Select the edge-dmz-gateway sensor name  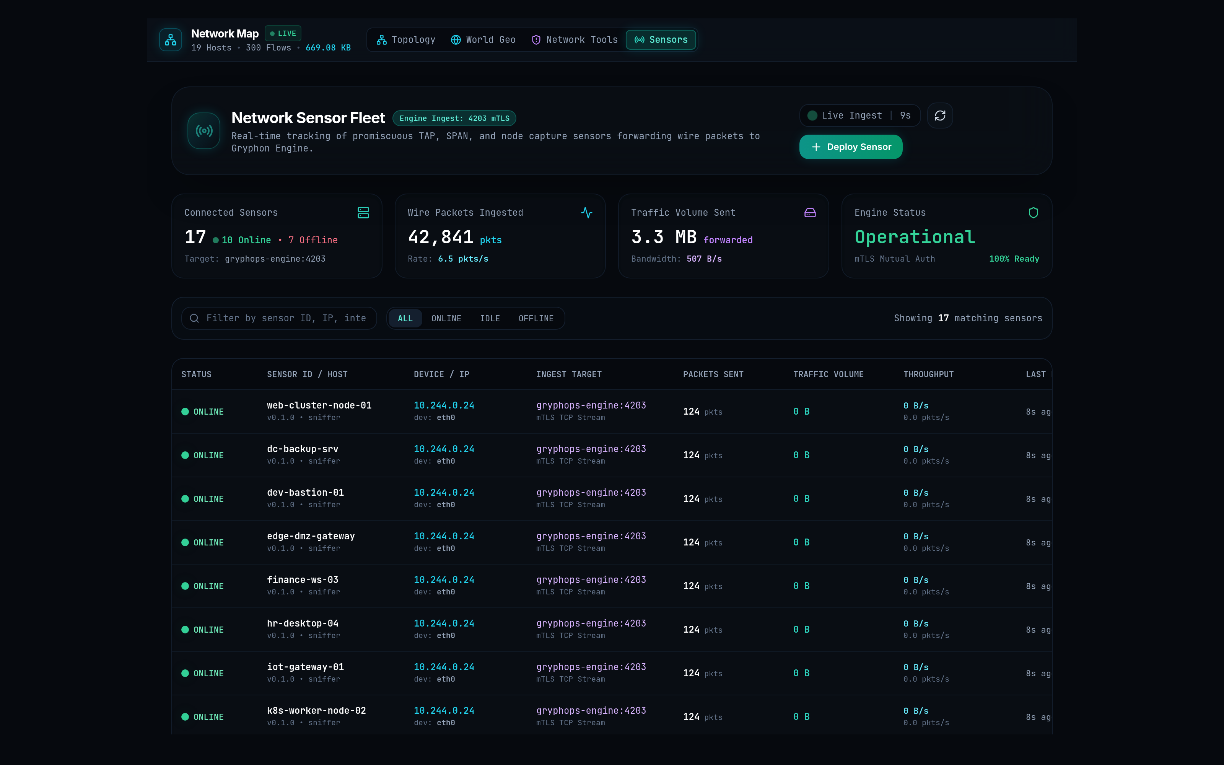tap(311, 536)
